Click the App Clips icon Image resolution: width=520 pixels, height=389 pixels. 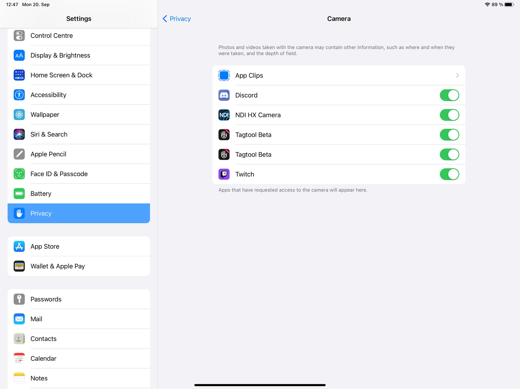pyautogui.click(x=224, y=75)
